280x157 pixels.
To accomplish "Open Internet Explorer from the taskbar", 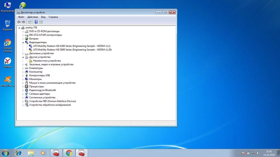I will point(18,153).
